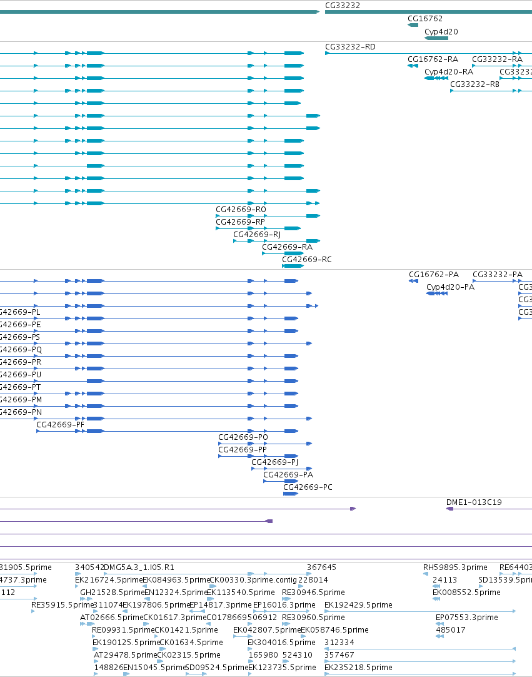Select the CG42669-RA transcript label
532x677 pixels.
pyautogui.click(x=288, y=247)
